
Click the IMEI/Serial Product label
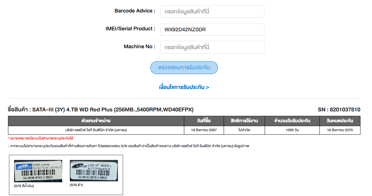tap(130, 29)
